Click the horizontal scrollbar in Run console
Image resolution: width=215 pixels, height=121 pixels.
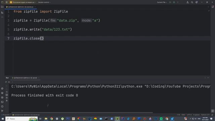[82, 113]
